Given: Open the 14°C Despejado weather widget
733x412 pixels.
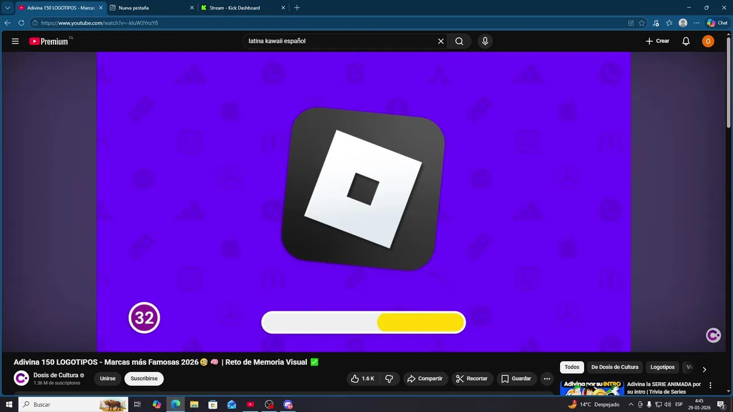Looking at the screenshot, I should click(593, 405).
